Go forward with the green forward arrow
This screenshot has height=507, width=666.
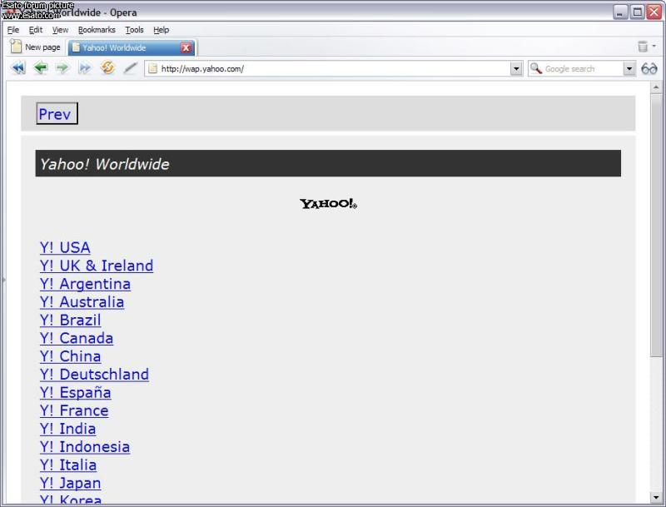point(62,68)
